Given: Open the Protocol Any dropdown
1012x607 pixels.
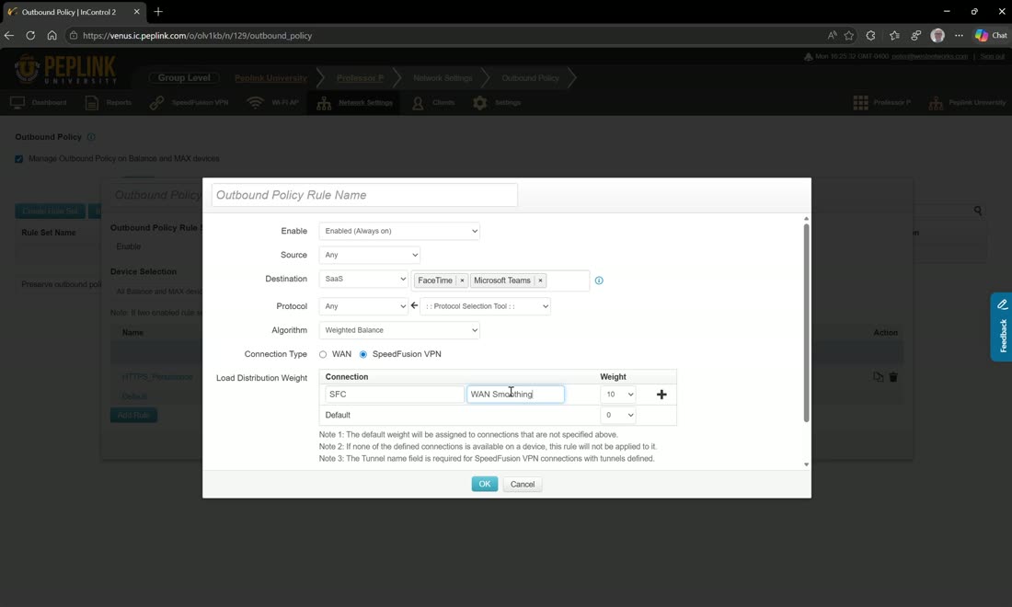Looking at the screenshot, I should pos(364,305).
